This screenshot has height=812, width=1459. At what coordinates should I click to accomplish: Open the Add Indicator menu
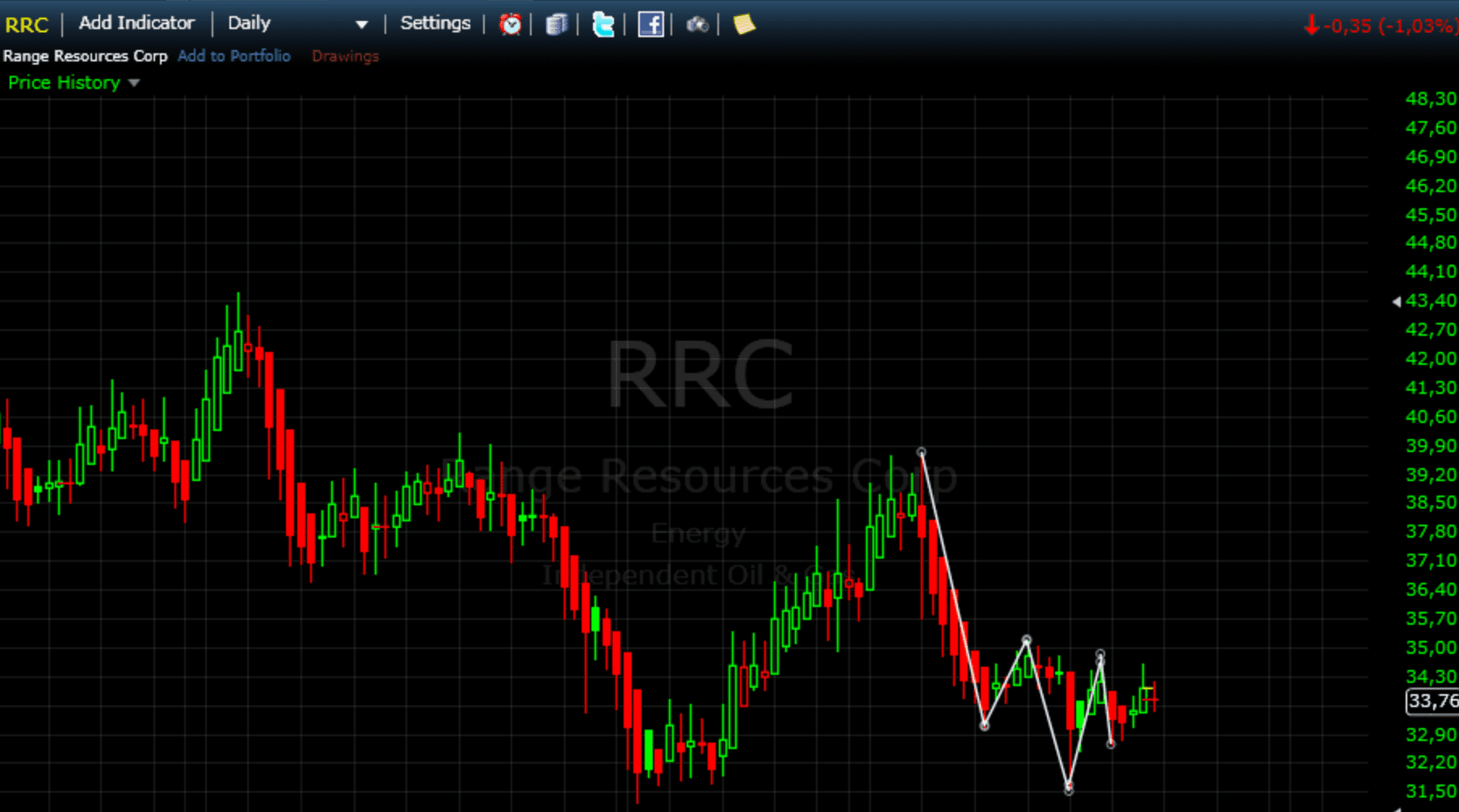(x=137, y=23)
